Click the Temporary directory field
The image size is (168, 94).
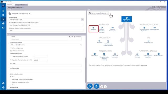(x=46, y=31)
